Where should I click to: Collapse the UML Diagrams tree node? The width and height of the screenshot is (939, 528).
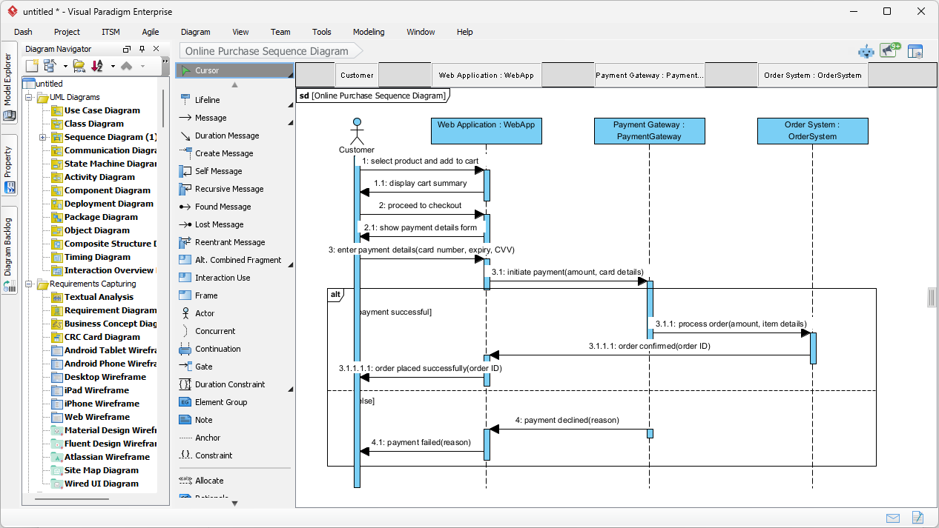[28, 97]
